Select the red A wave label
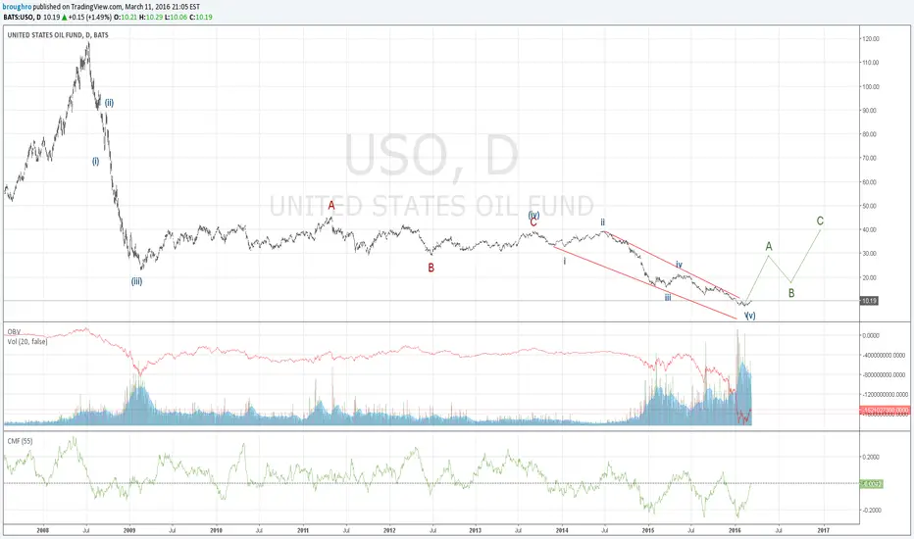914x539 pixels. (x=331, y=205)
